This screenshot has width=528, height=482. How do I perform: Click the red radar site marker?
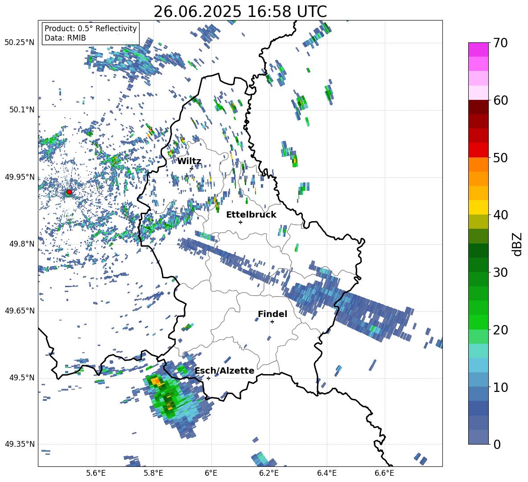pyautogui.click(x=69, y=192)
